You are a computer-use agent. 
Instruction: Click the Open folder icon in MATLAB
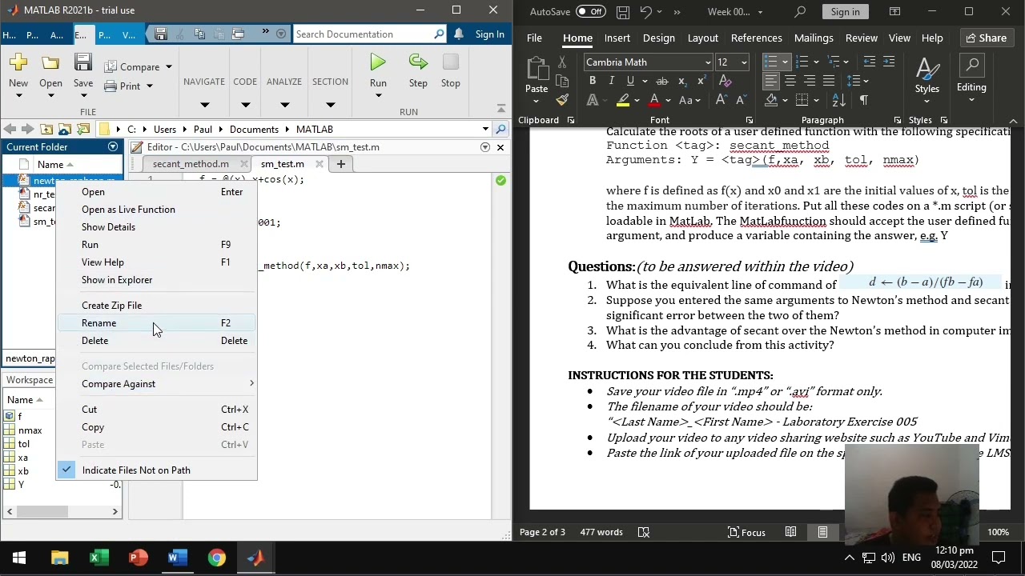[x=50, y=63]
